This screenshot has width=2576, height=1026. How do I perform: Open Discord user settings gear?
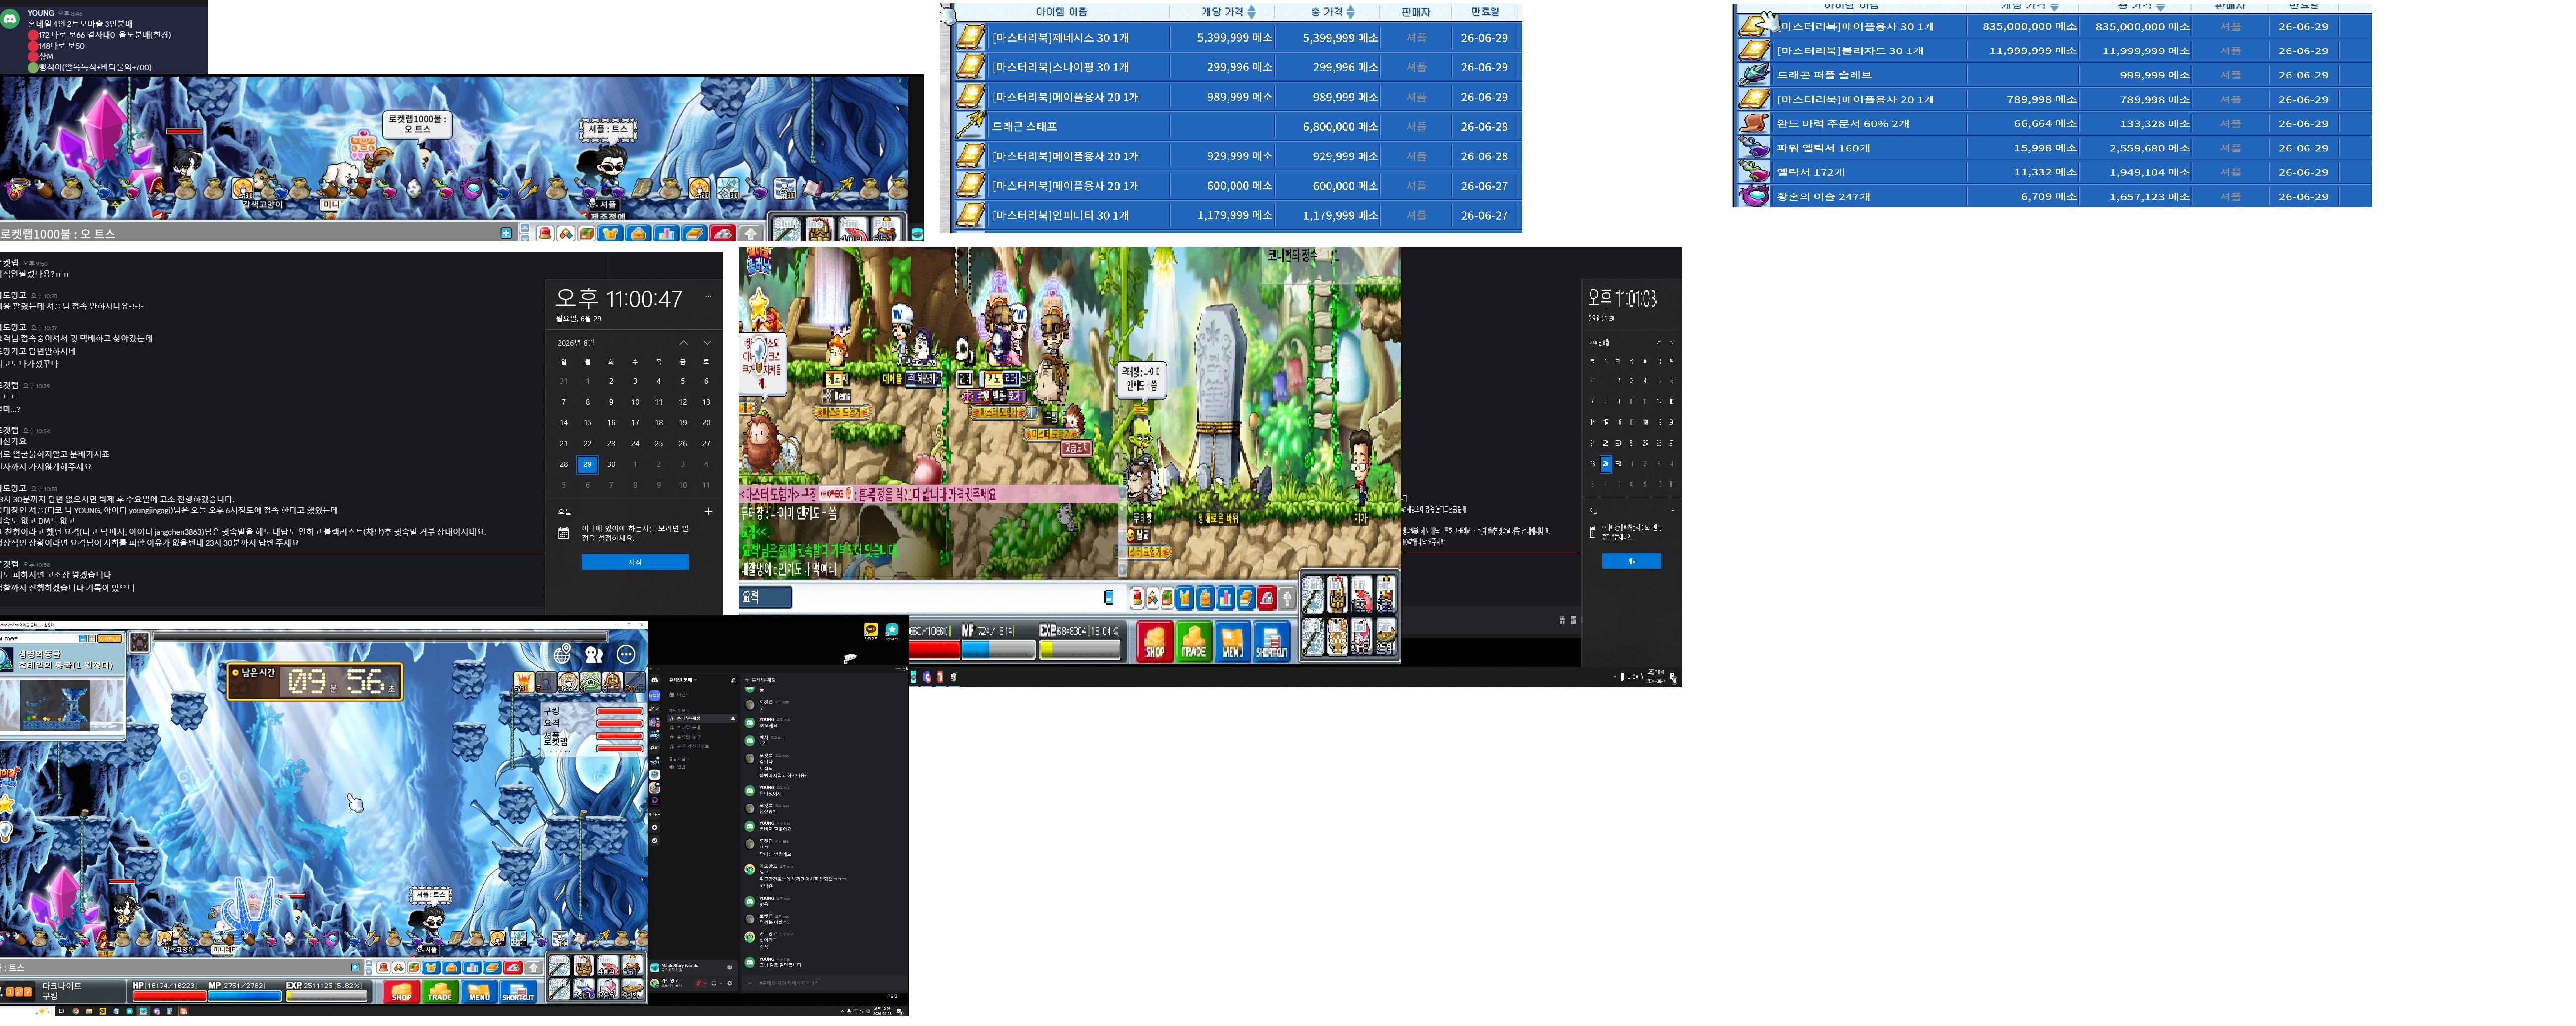(x=729, y=983)
